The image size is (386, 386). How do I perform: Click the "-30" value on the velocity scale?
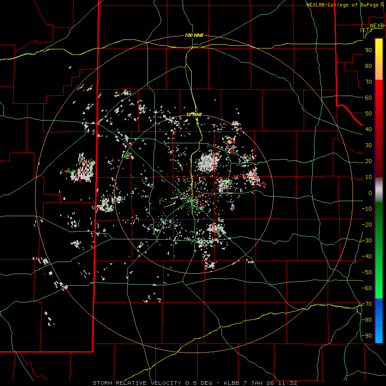point(367,241)
